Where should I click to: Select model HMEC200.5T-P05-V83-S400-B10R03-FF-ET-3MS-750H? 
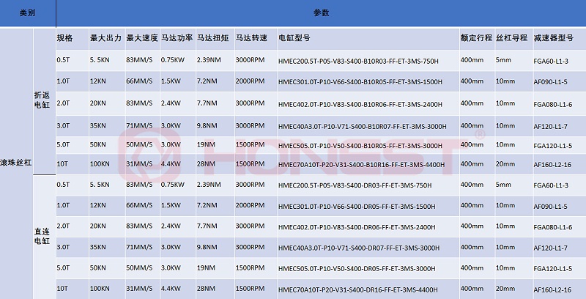click(360, 60)
